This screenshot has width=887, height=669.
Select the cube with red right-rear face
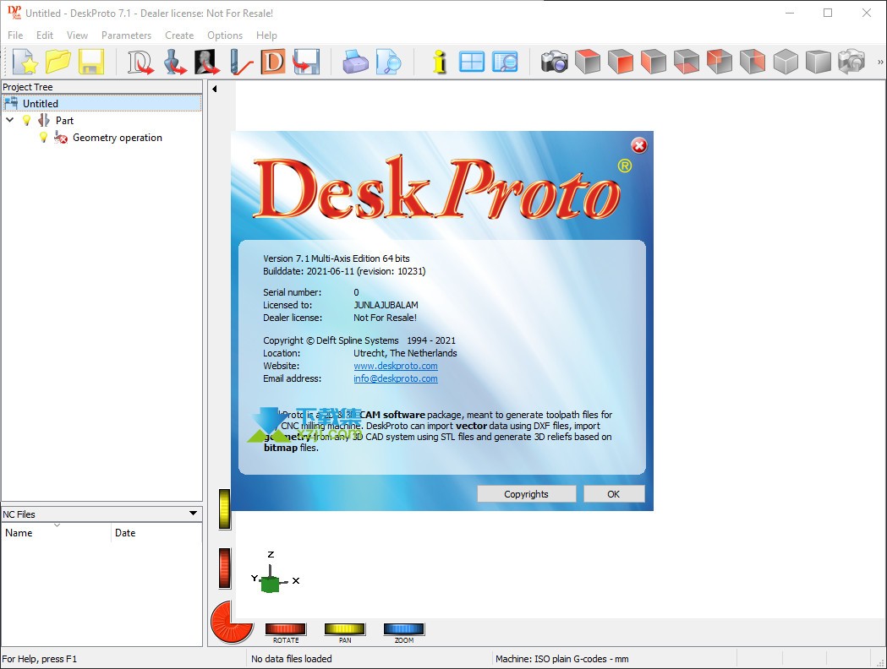pos(753,61)
